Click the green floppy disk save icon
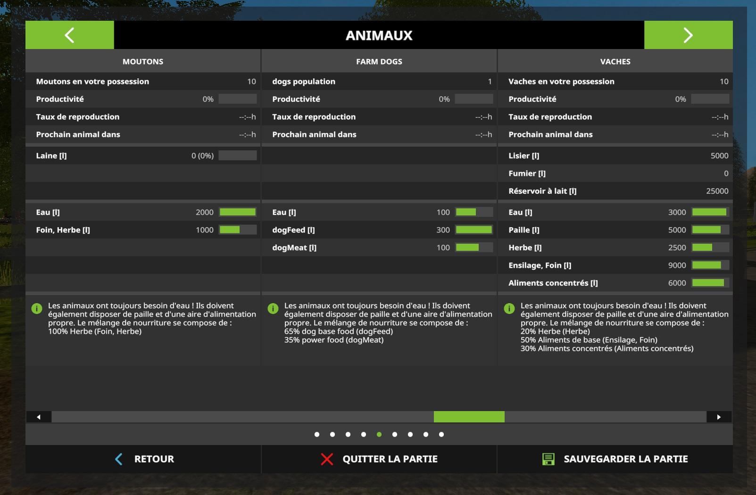The image size is (756, 495). pos(548,459)
